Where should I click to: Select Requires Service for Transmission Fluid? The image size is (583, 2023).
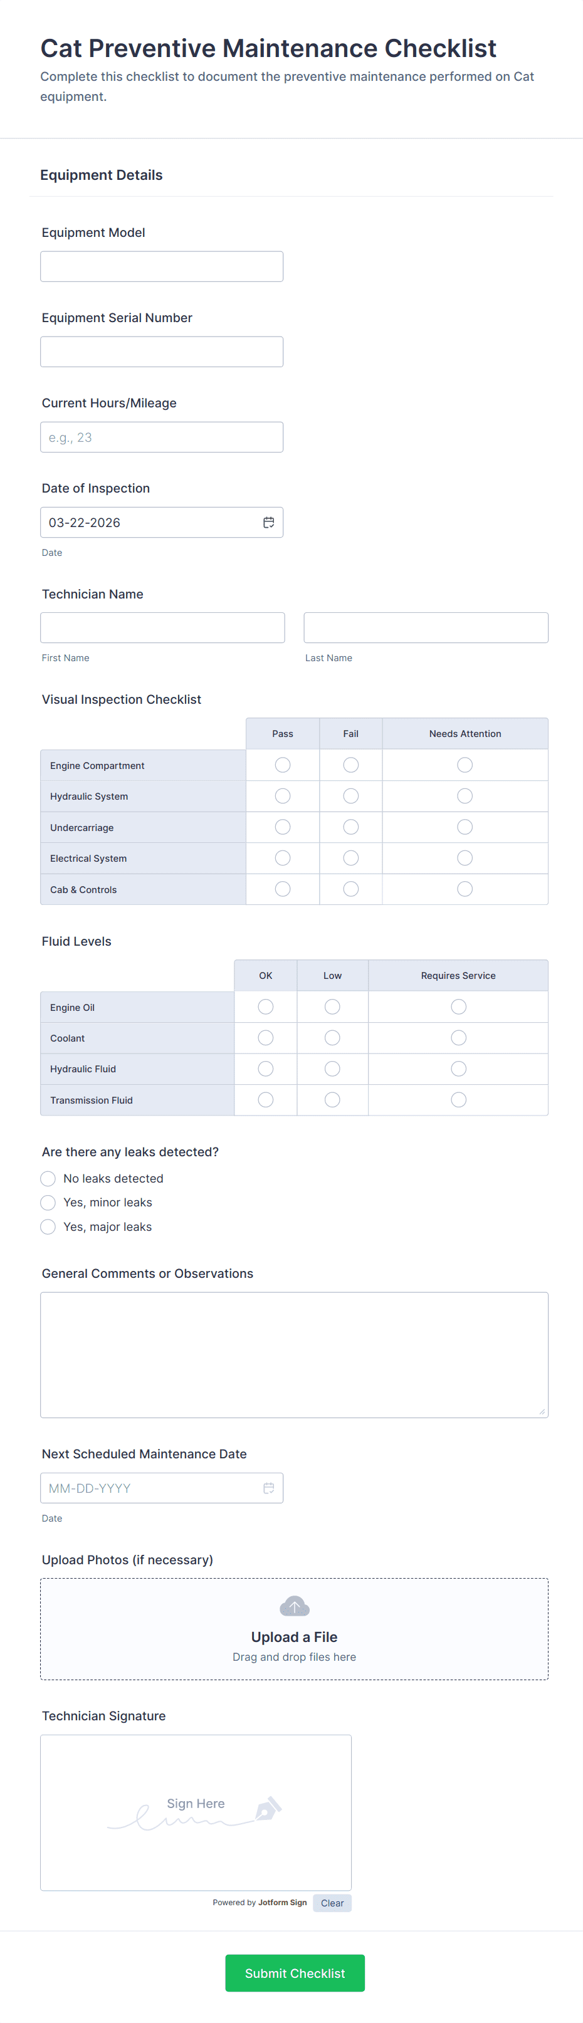coord(458,1099)
